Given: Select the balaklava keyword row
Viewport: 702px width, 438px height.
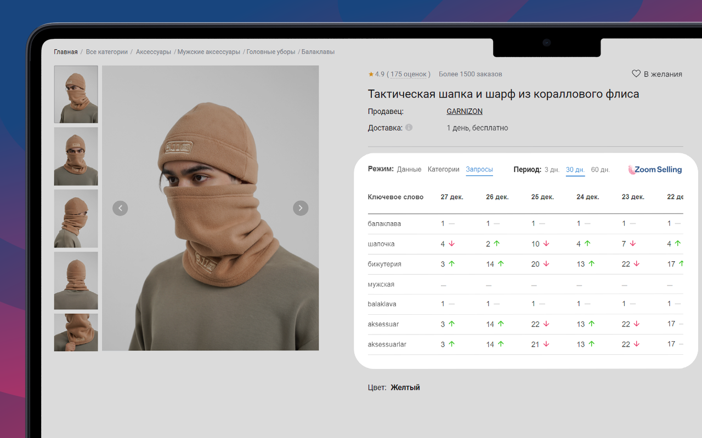Looking at the screenshot, I should [525, 304].
